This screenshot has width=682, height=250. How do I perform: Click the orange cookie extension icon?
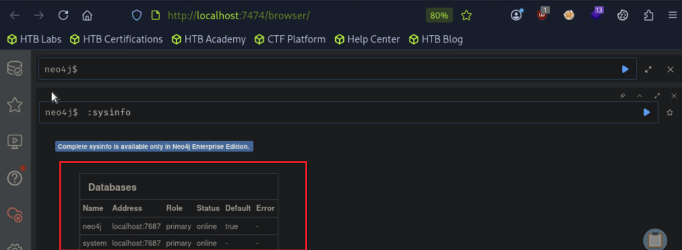point(569,16)
